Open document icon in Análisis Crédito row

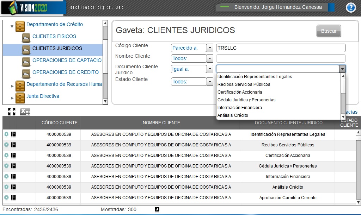(14, 187)
